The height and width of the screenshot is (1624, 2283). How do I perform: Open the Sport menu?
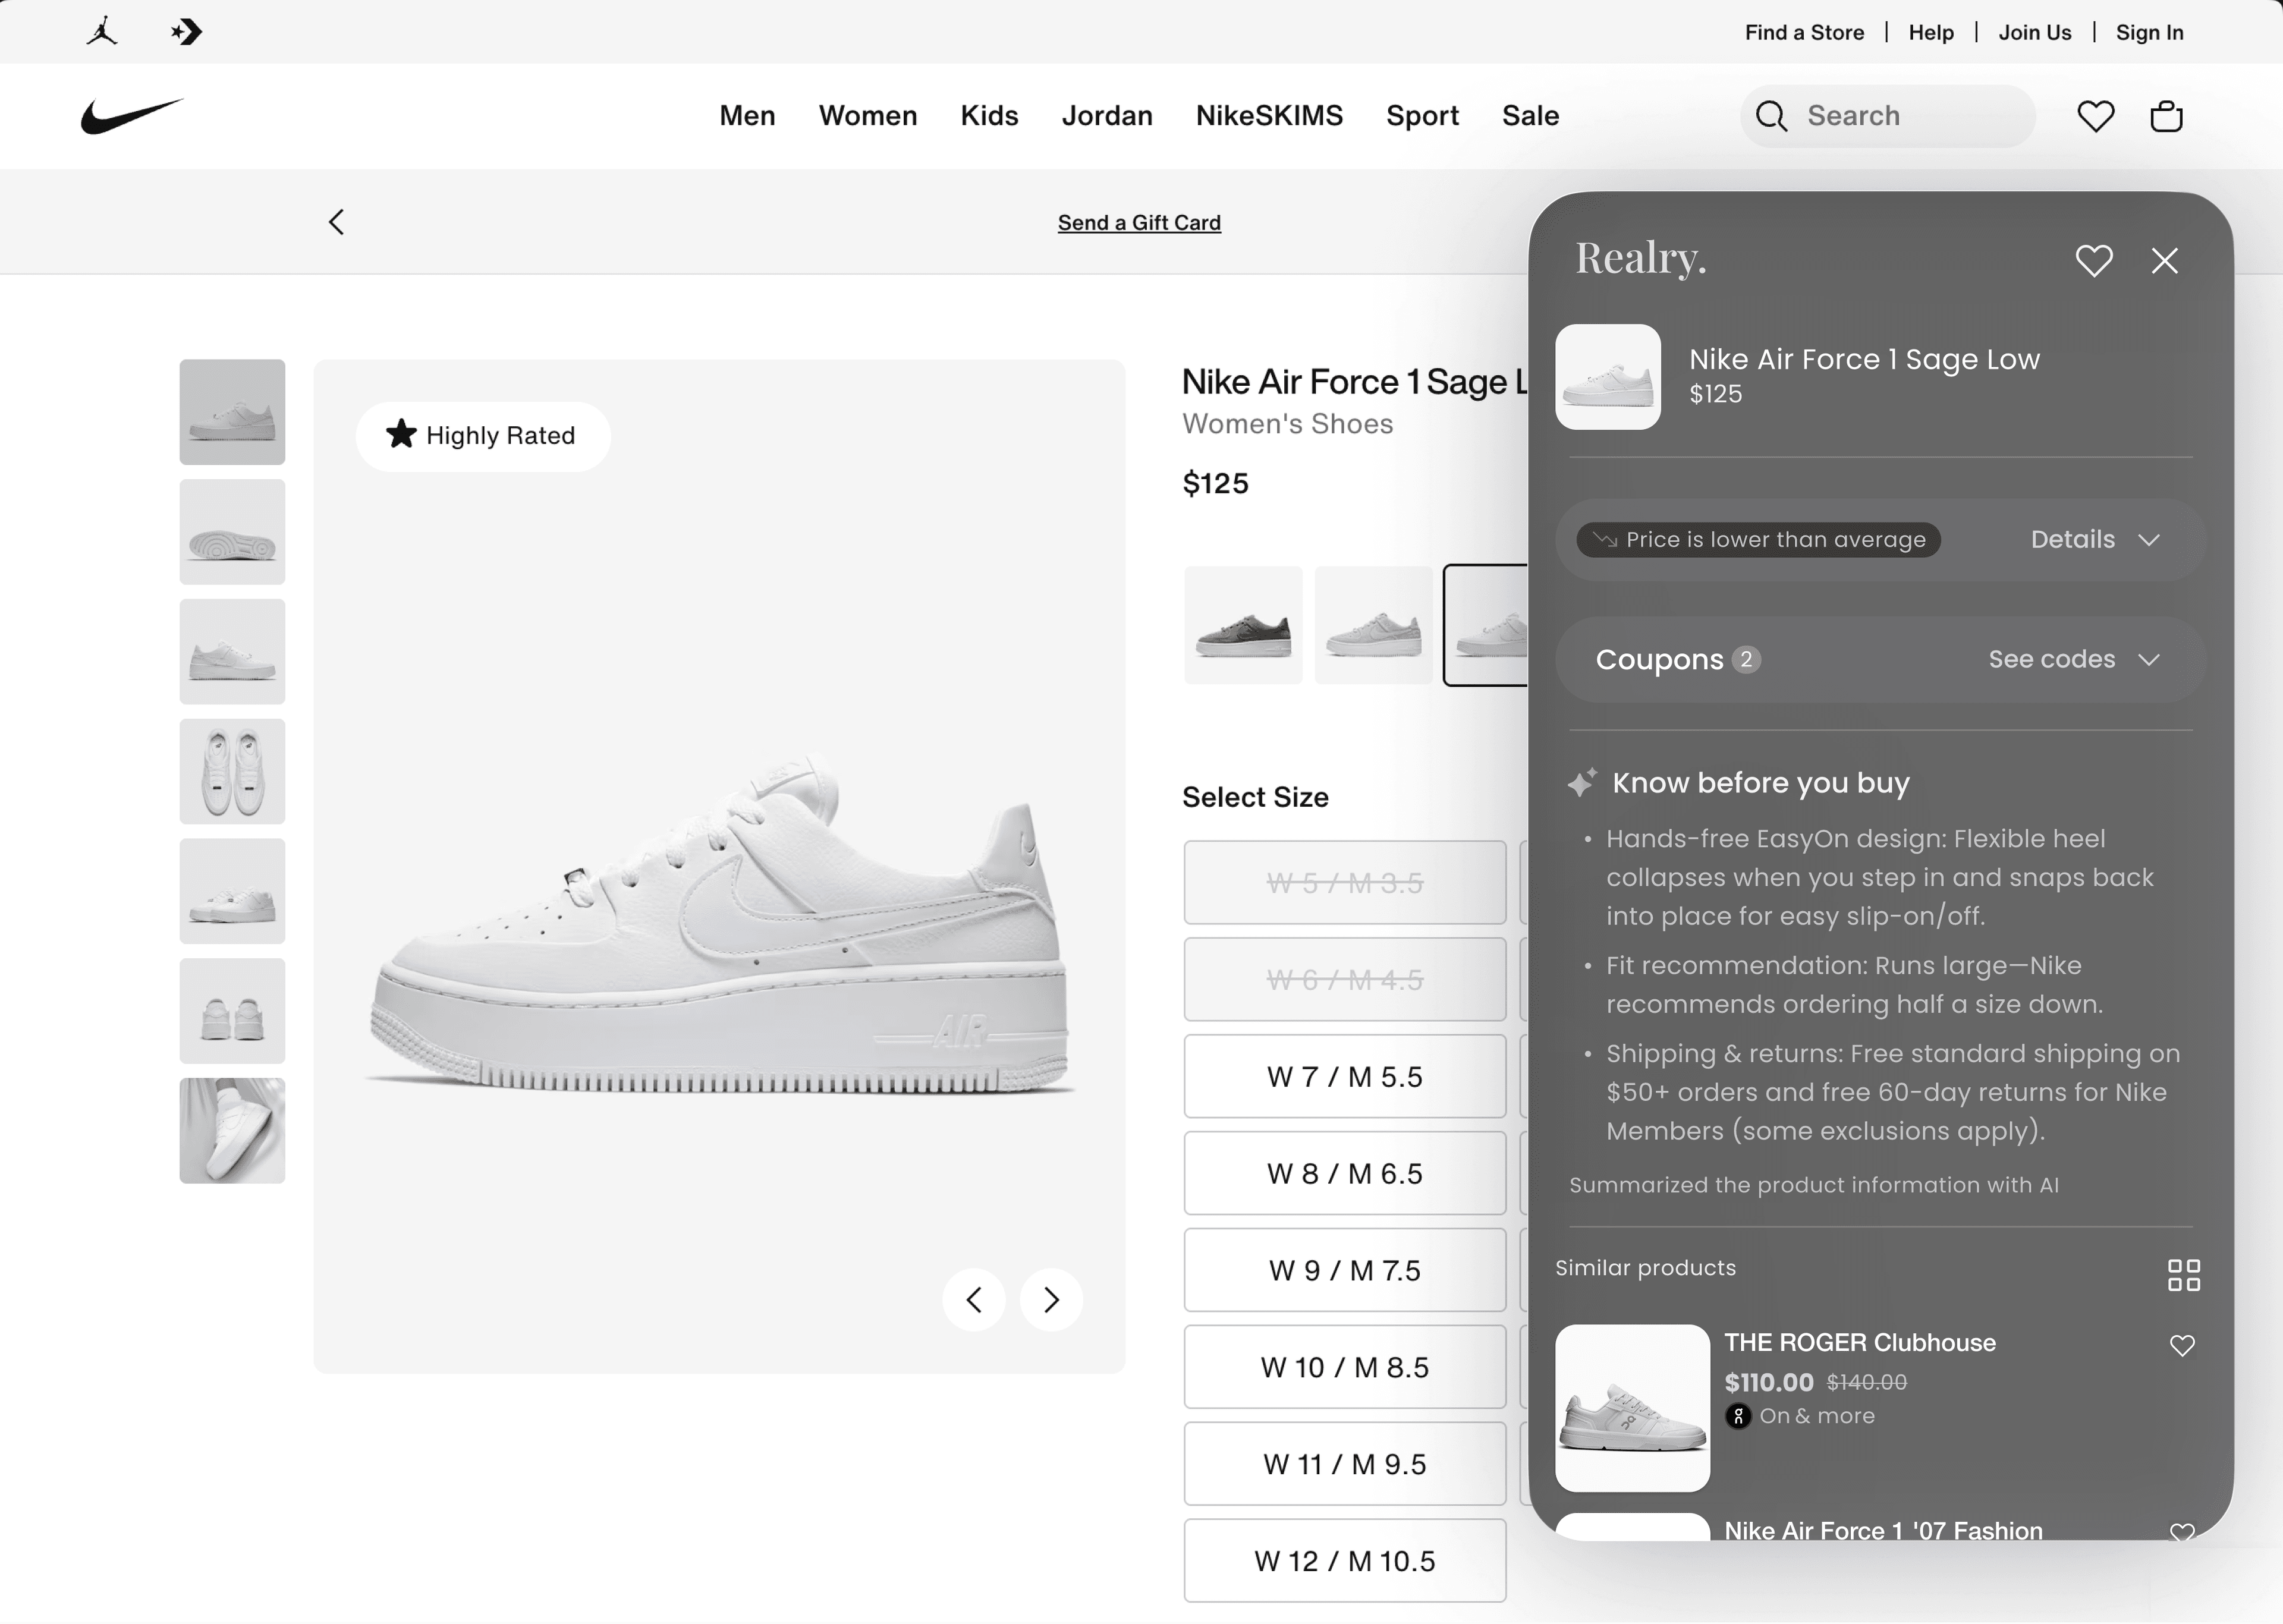(x=1422, y=116)
